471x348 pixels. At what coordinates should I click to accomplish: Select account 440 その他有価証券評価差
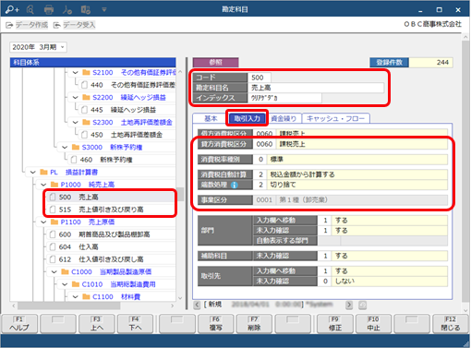click(127, 85)
